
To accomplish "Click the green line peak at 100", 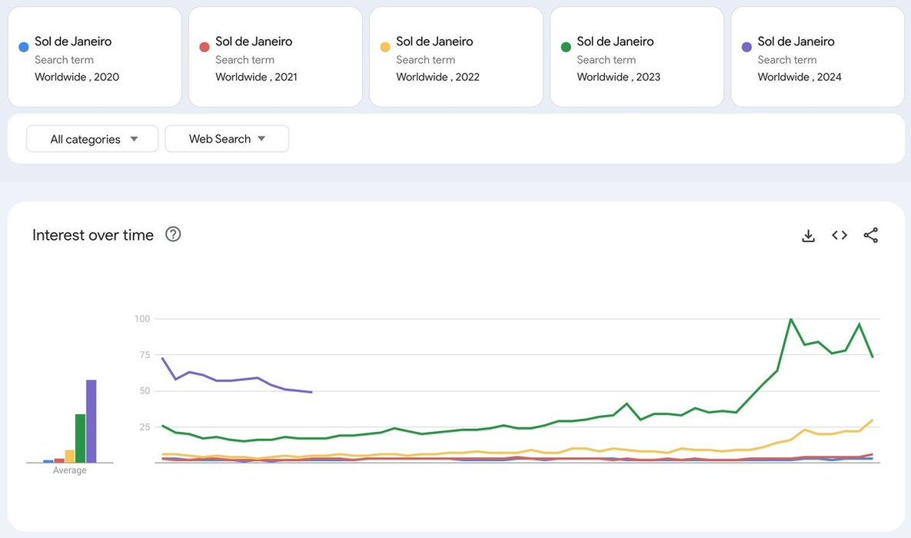I will point(790,319).
